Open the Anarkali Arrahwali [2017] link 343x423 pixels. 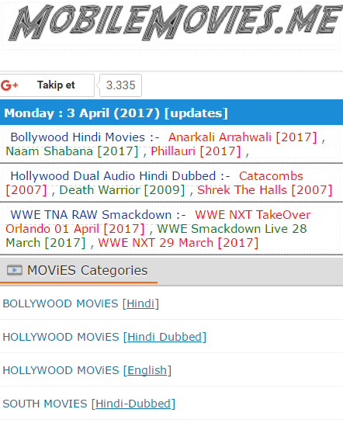pyautogui.click(x=242, y=137)
